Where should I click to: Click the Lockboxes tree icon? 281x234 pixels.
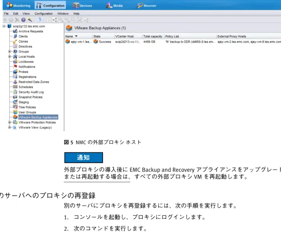point(15,62)
